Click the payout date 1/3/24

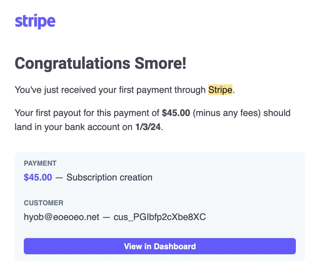[148, 127]
